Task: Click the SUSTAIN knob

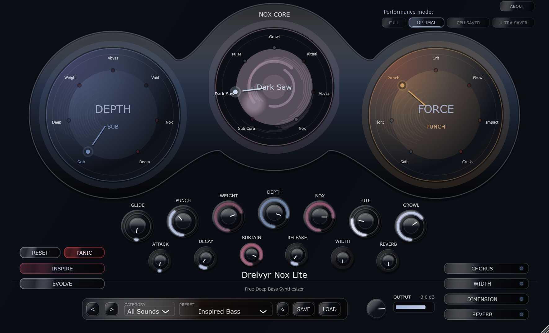Action: [252, 254]
